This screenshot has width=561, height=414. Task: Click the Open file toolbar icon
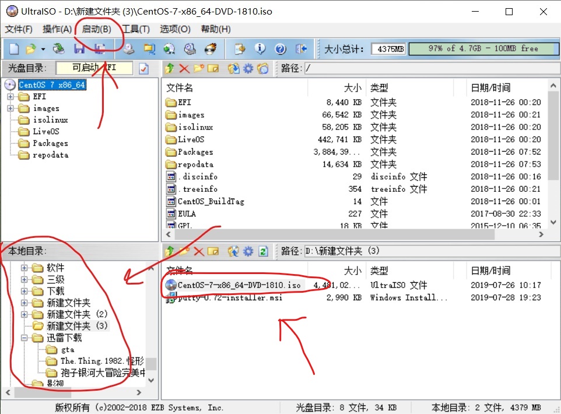(x=31, y=48)
